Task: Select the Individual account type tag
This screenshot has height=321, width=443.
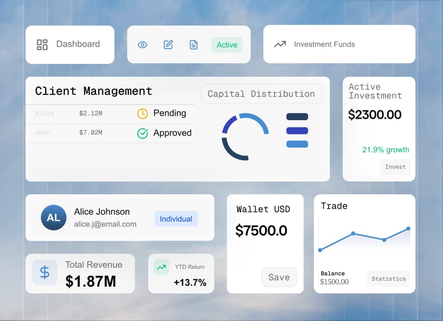Action: coord(176,219)
